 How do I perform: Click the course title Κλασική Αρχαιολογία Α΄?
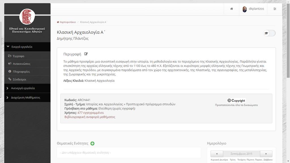click(x=81, y=32)
